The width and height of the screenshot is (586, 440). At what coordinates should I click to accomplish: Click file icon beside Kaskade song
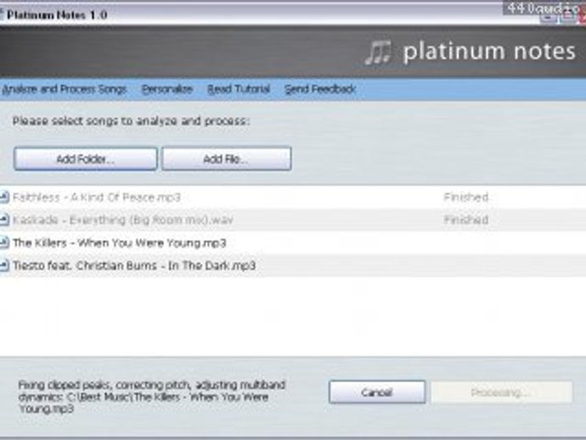click(x=4, y=219)
